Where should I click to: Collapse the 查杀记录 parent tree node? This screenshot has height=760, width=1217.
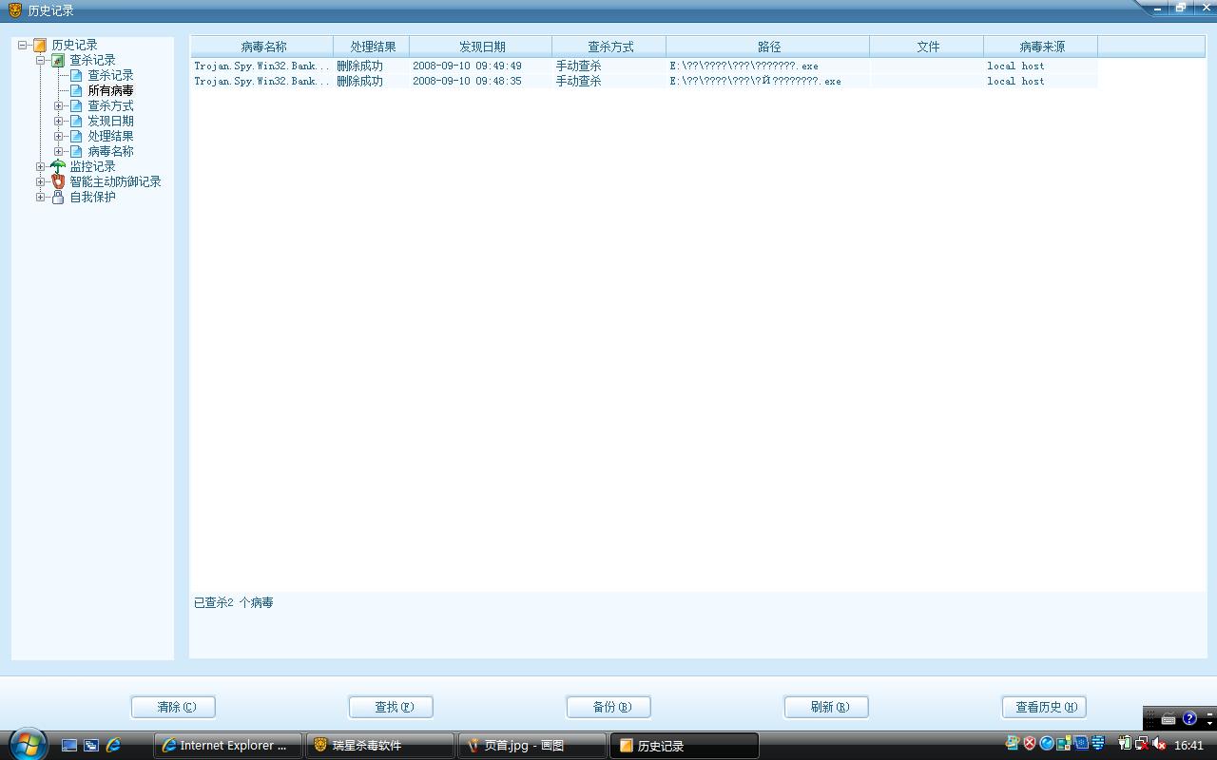[x=41, y=60]
